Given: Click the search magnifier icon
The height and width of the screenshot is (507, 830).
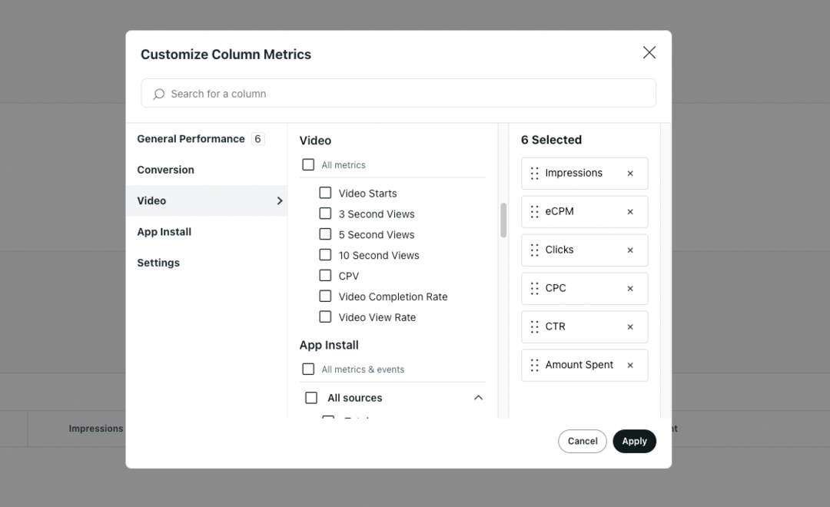Looking at the screenshot, I should point(159,94).
